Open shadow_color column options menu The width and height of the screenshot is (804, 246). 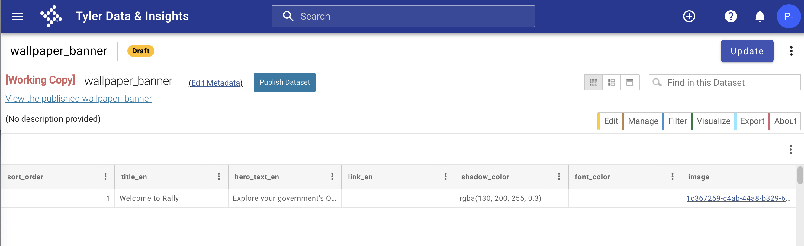(559, 177)
